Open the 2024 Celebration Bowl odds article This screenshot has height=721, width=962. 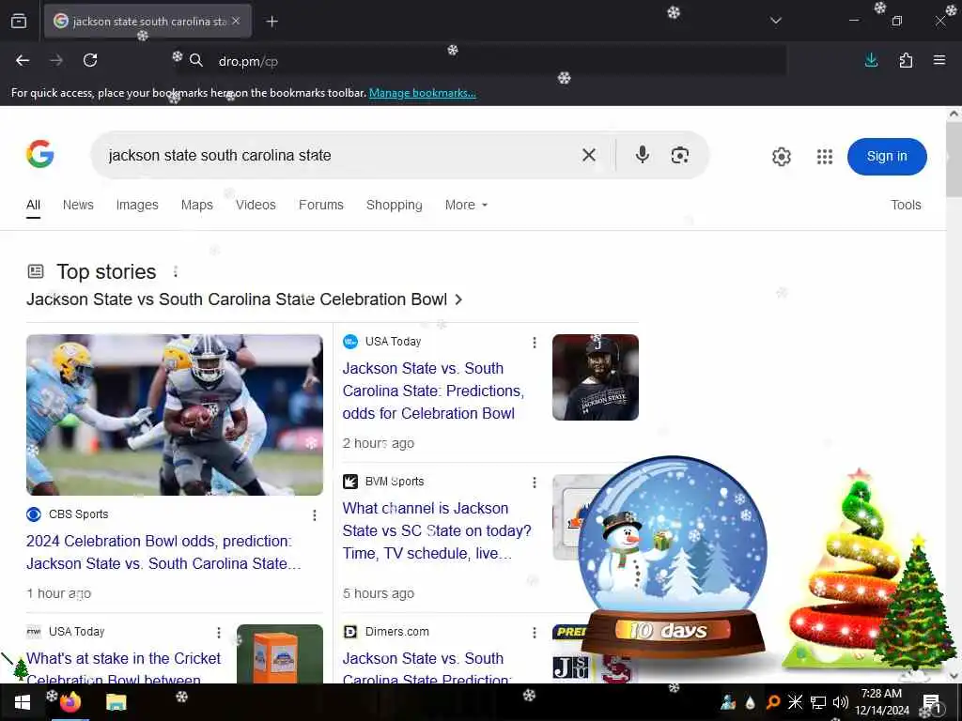pos(163,552)
